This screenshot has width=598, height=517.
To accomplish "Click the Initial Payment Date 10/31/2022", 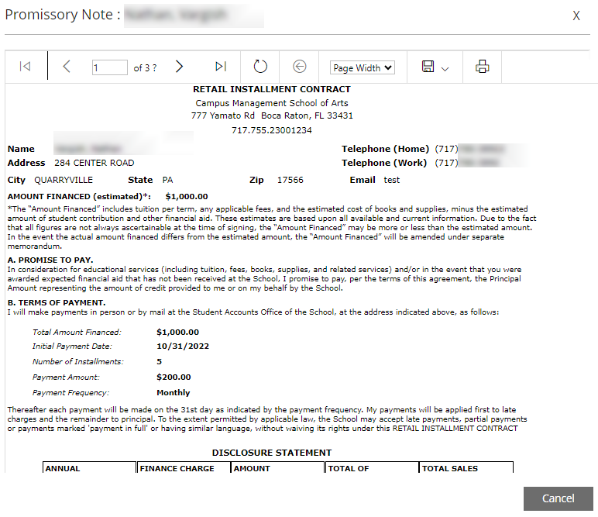I will (x=183, y=346).
